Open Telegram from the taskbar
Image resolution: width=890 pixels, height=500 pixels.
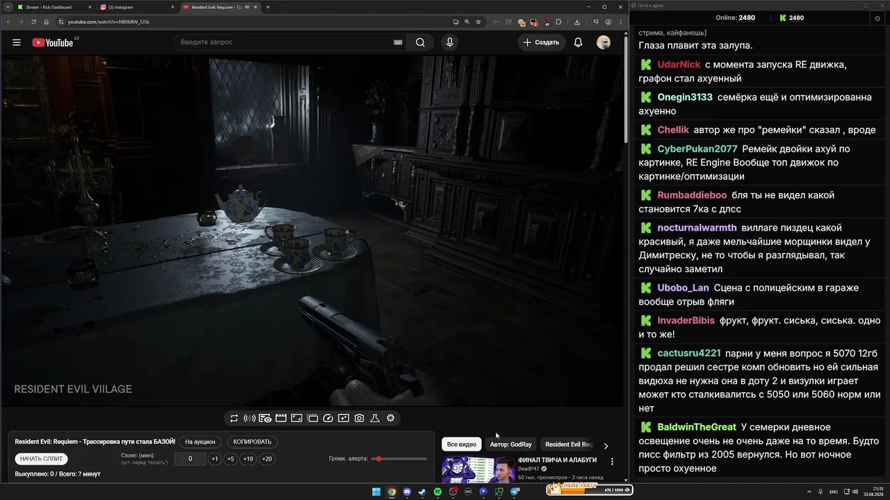tap(515, 492)
